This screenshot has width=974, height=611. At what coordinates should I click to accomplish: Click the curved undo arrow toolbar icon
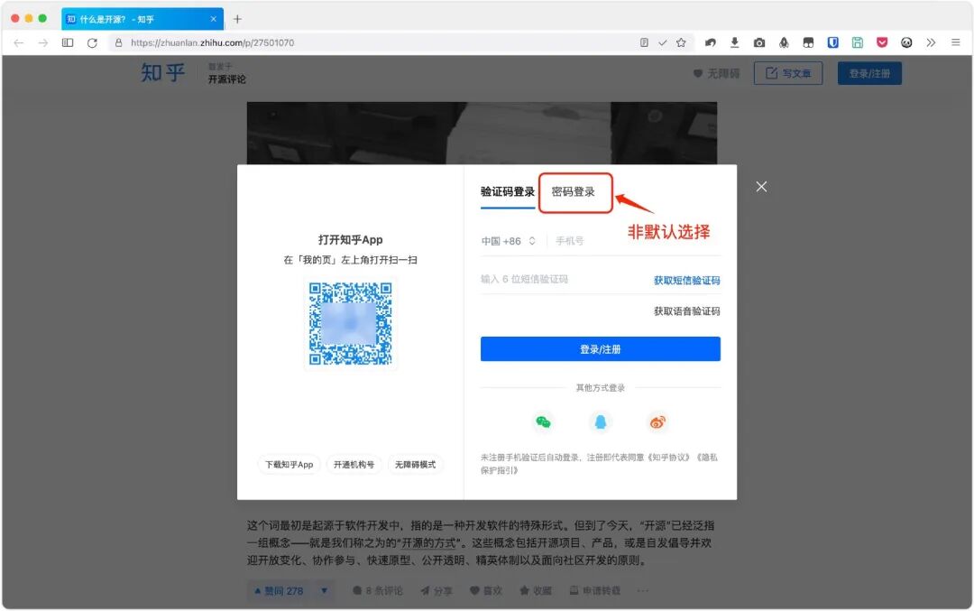click(710, 43)
